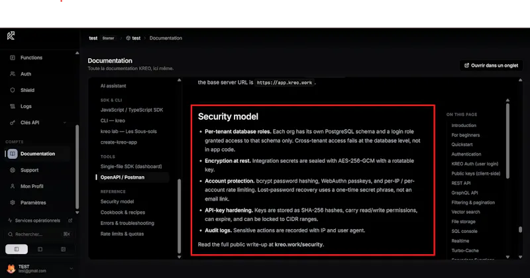
Task: Select the Shield icon in sidebar
Action: pos(13,90)
